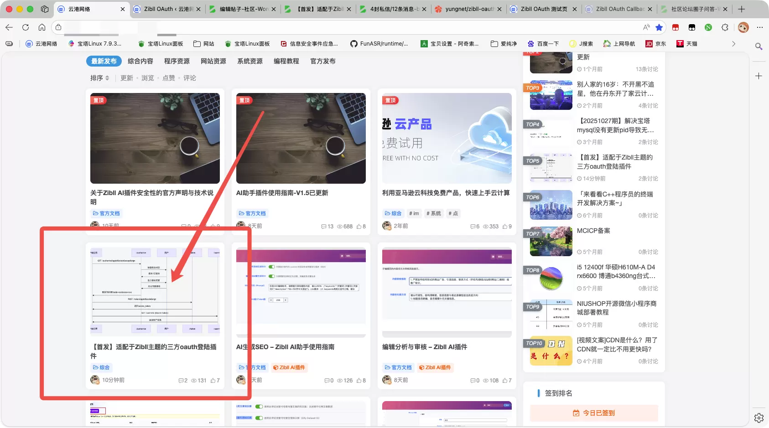Screen dimensions: 769x428
Task: Open the sidebar search icon
Action: tap(759, 46)
